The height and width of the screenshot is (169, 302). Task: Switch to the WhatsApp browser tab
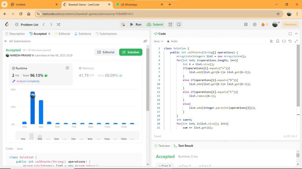click(x=139, y=5)
